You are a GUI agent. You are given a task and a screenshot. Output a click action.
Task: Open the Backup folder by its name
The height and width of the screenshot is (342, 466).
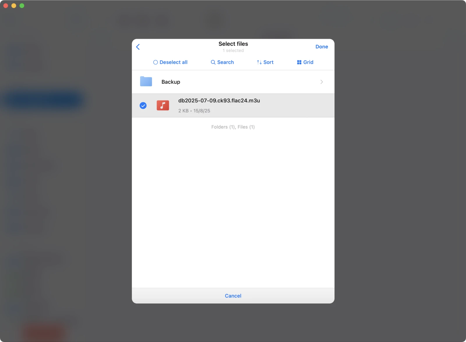(171, 82)
